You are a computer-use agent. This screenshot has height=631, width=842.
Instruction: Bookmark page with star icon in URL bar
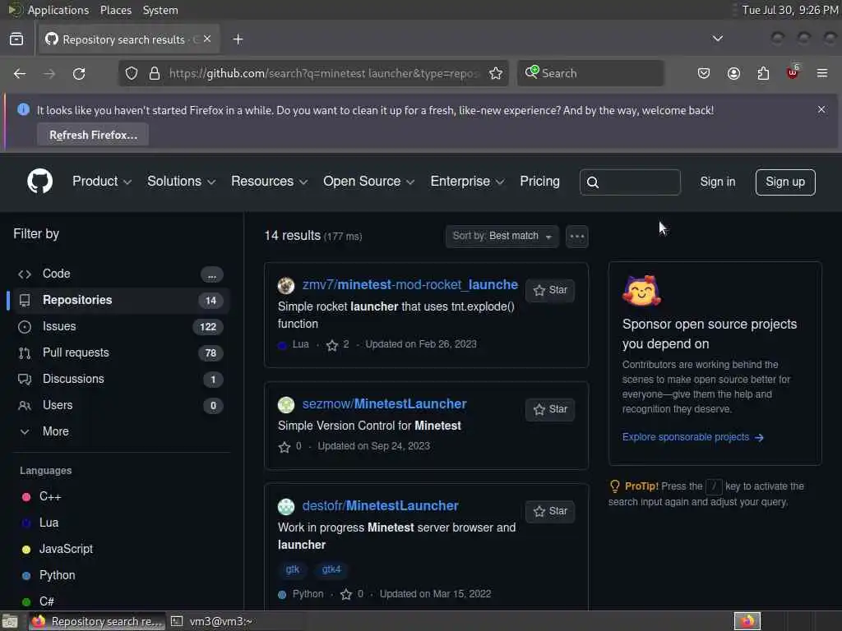click(x=496, y=73)
